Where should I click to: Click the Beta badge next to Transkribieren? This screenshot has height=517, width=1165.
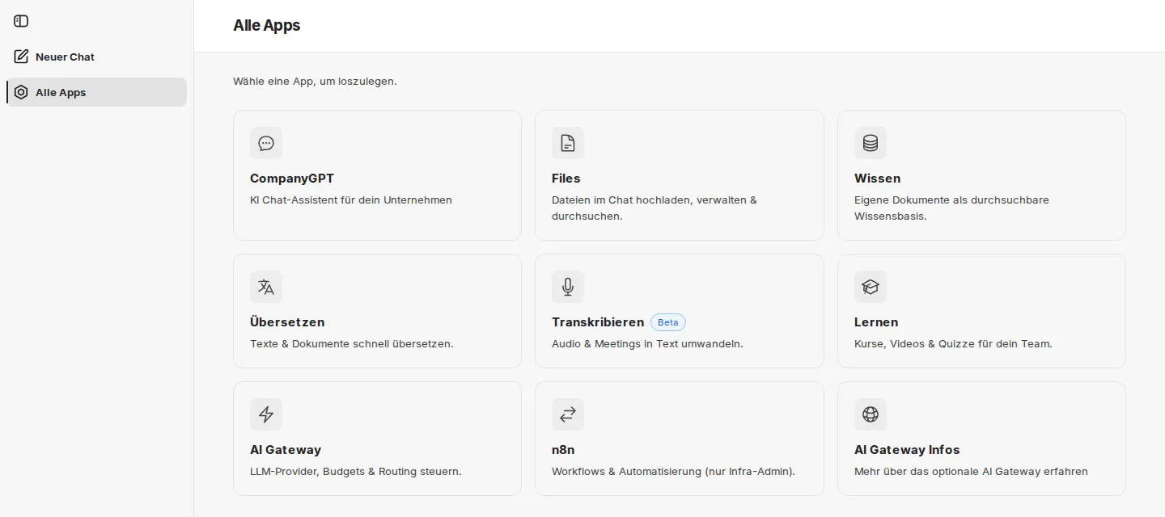[668, 322]
